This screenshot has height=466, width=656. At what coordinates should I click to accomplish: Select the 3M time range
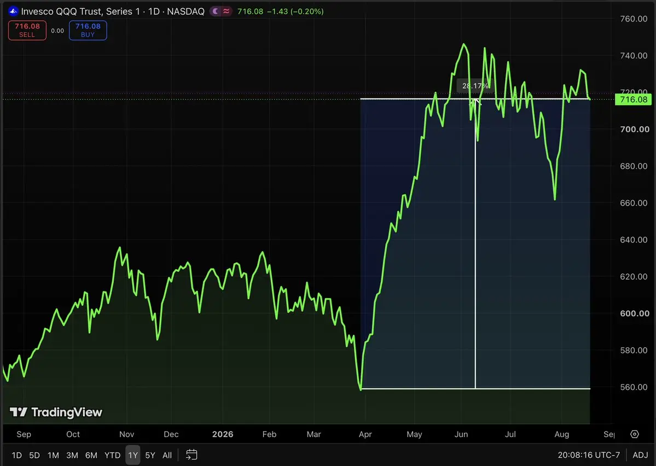(x=72, y=455)
